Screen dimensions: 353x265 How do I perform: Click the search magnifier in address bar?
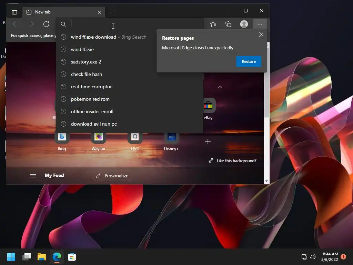point(63,24)
